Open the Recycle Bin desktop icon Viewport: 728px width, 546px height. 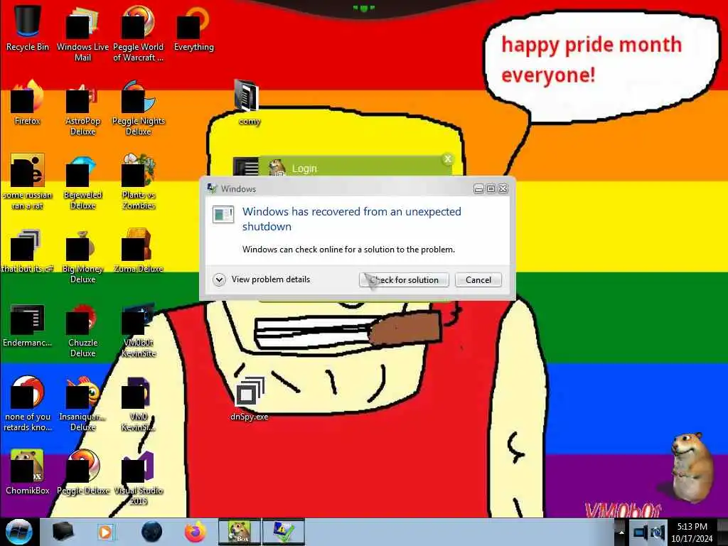coord(28,28)
